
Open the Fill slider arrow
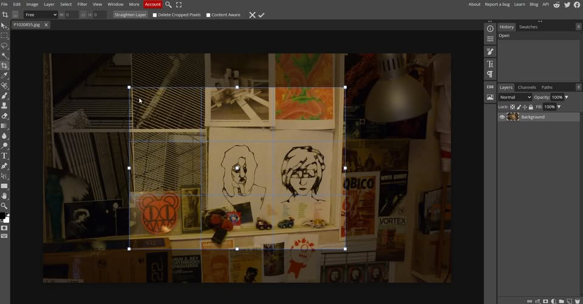(x=559, y=107)
